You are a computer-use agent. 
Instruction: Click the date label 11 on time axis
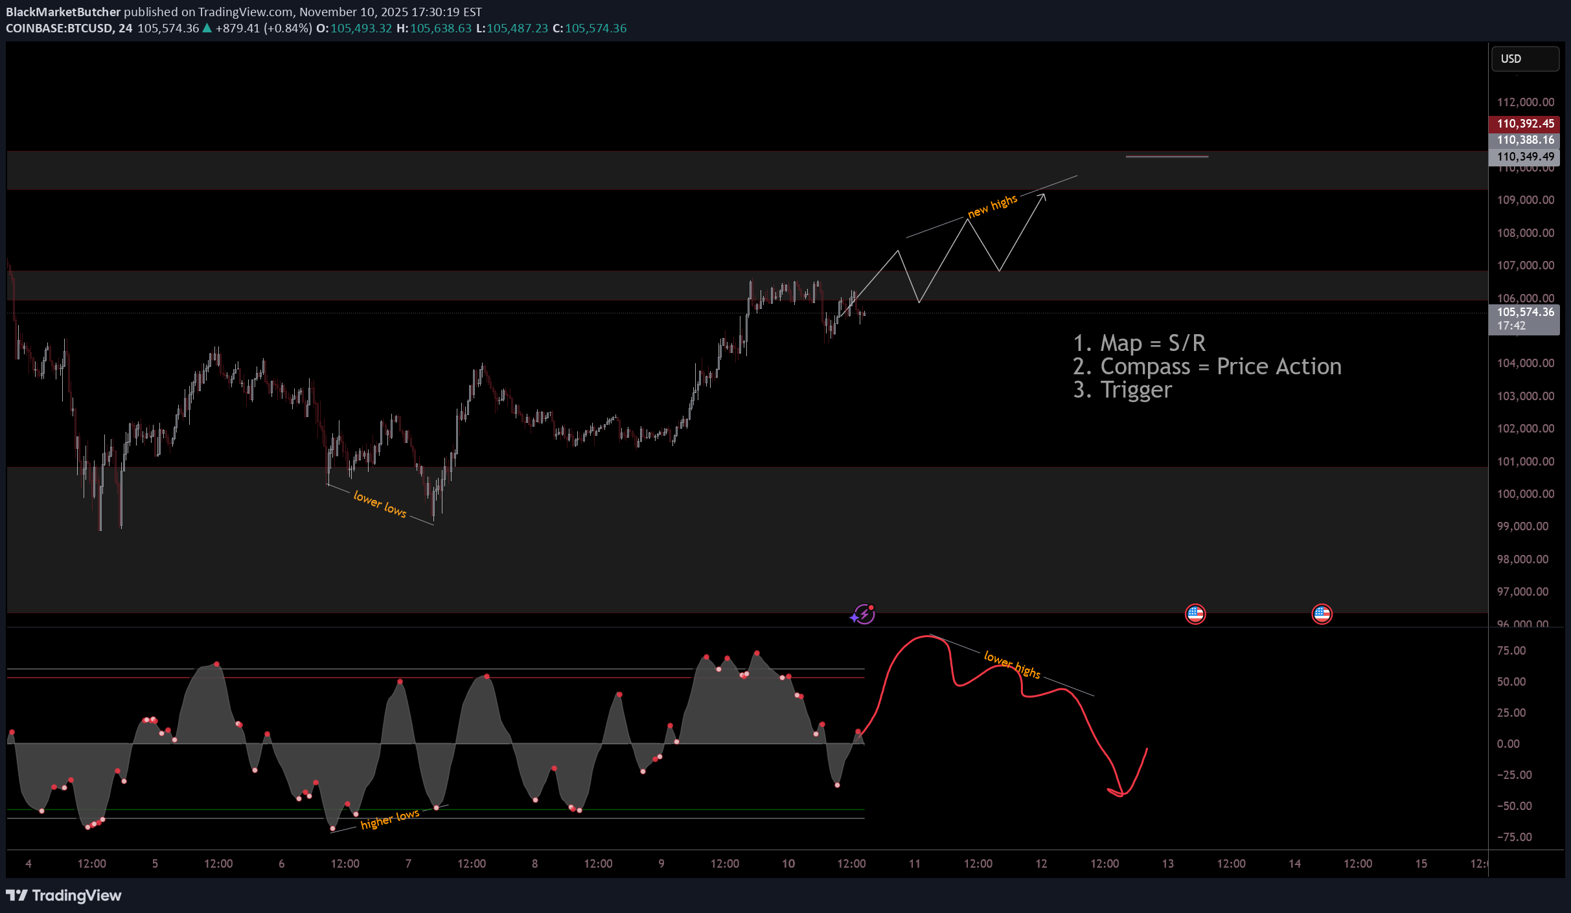(x=914, y=863)
